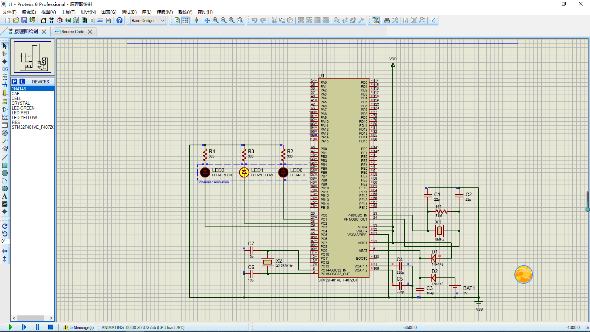Stop the simulation
This screenshot has height=332, width=590.
click(51, 327)
